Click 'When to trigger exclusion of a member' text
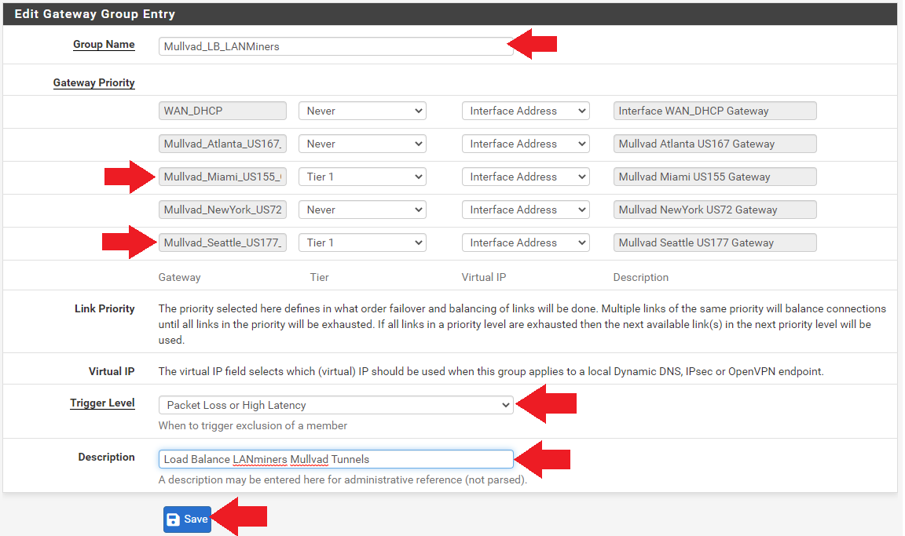Image resolution: width=905 pixels, height=536 pixels. coord(253,425)
